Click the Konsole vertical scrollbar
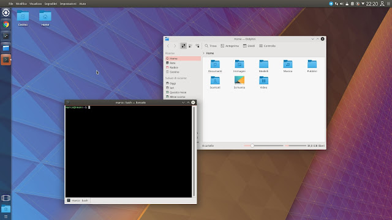 [194, 152]
